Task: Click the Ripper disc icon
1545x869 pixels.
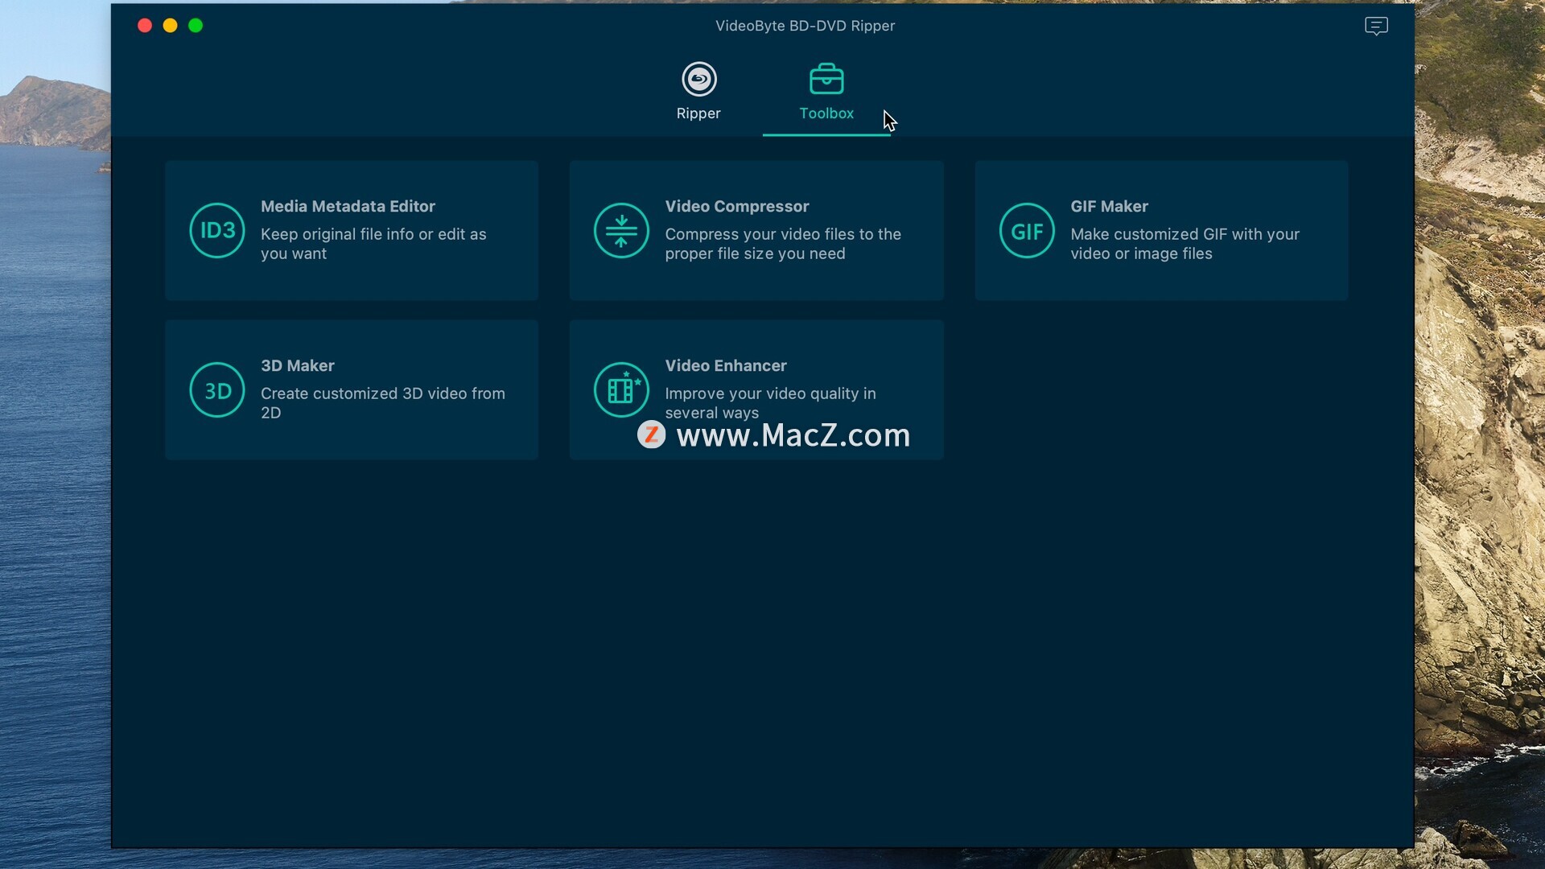Action: click(698, 79)
